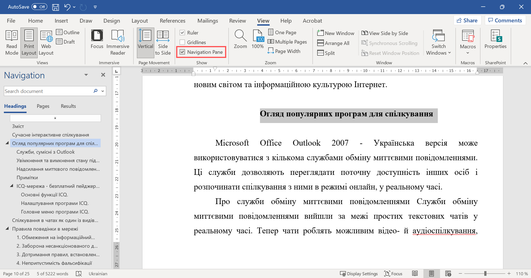Screen dimensions: 531x278
Task: Uncheck the Navigation Pane option
Action: 183,52
